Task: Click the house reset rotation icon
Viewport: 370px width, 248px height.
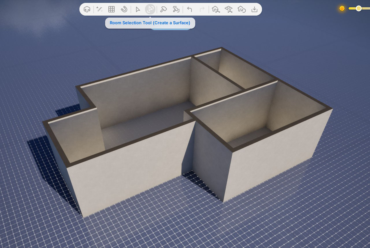Action: (241, 9)
